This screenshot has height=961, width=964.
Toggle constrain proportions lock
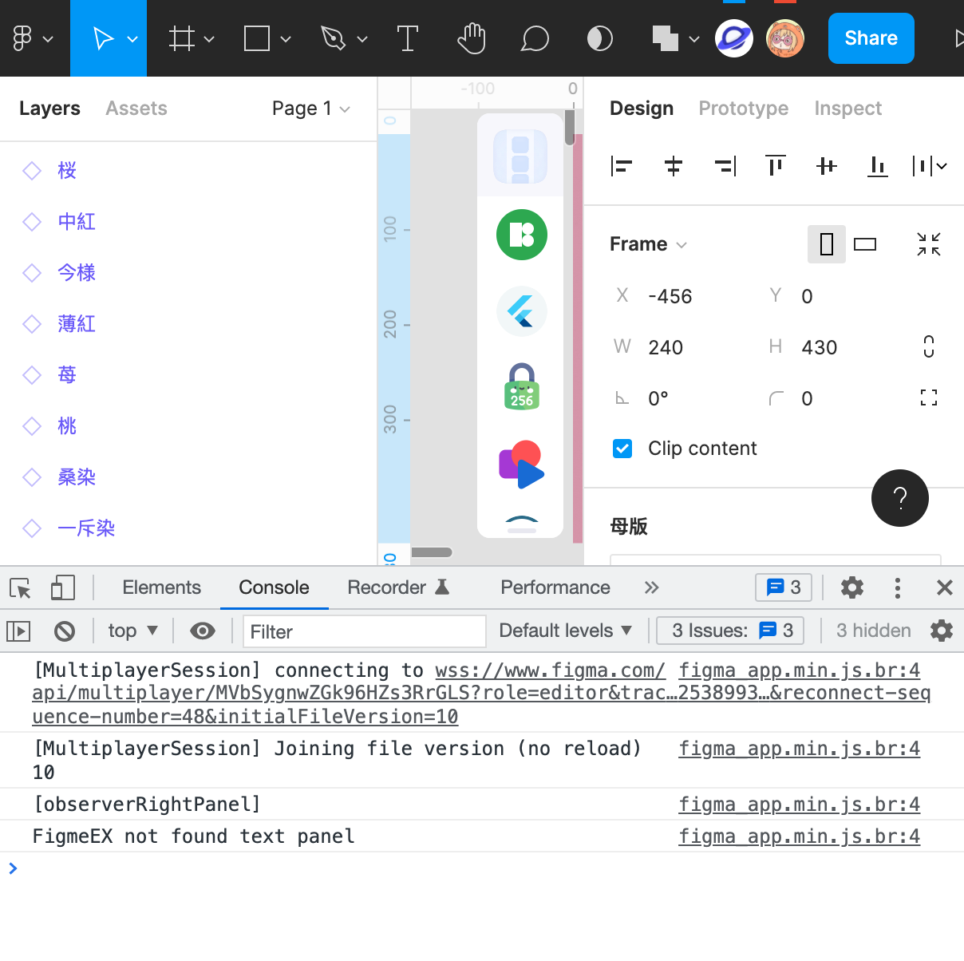tap(929, 347)
